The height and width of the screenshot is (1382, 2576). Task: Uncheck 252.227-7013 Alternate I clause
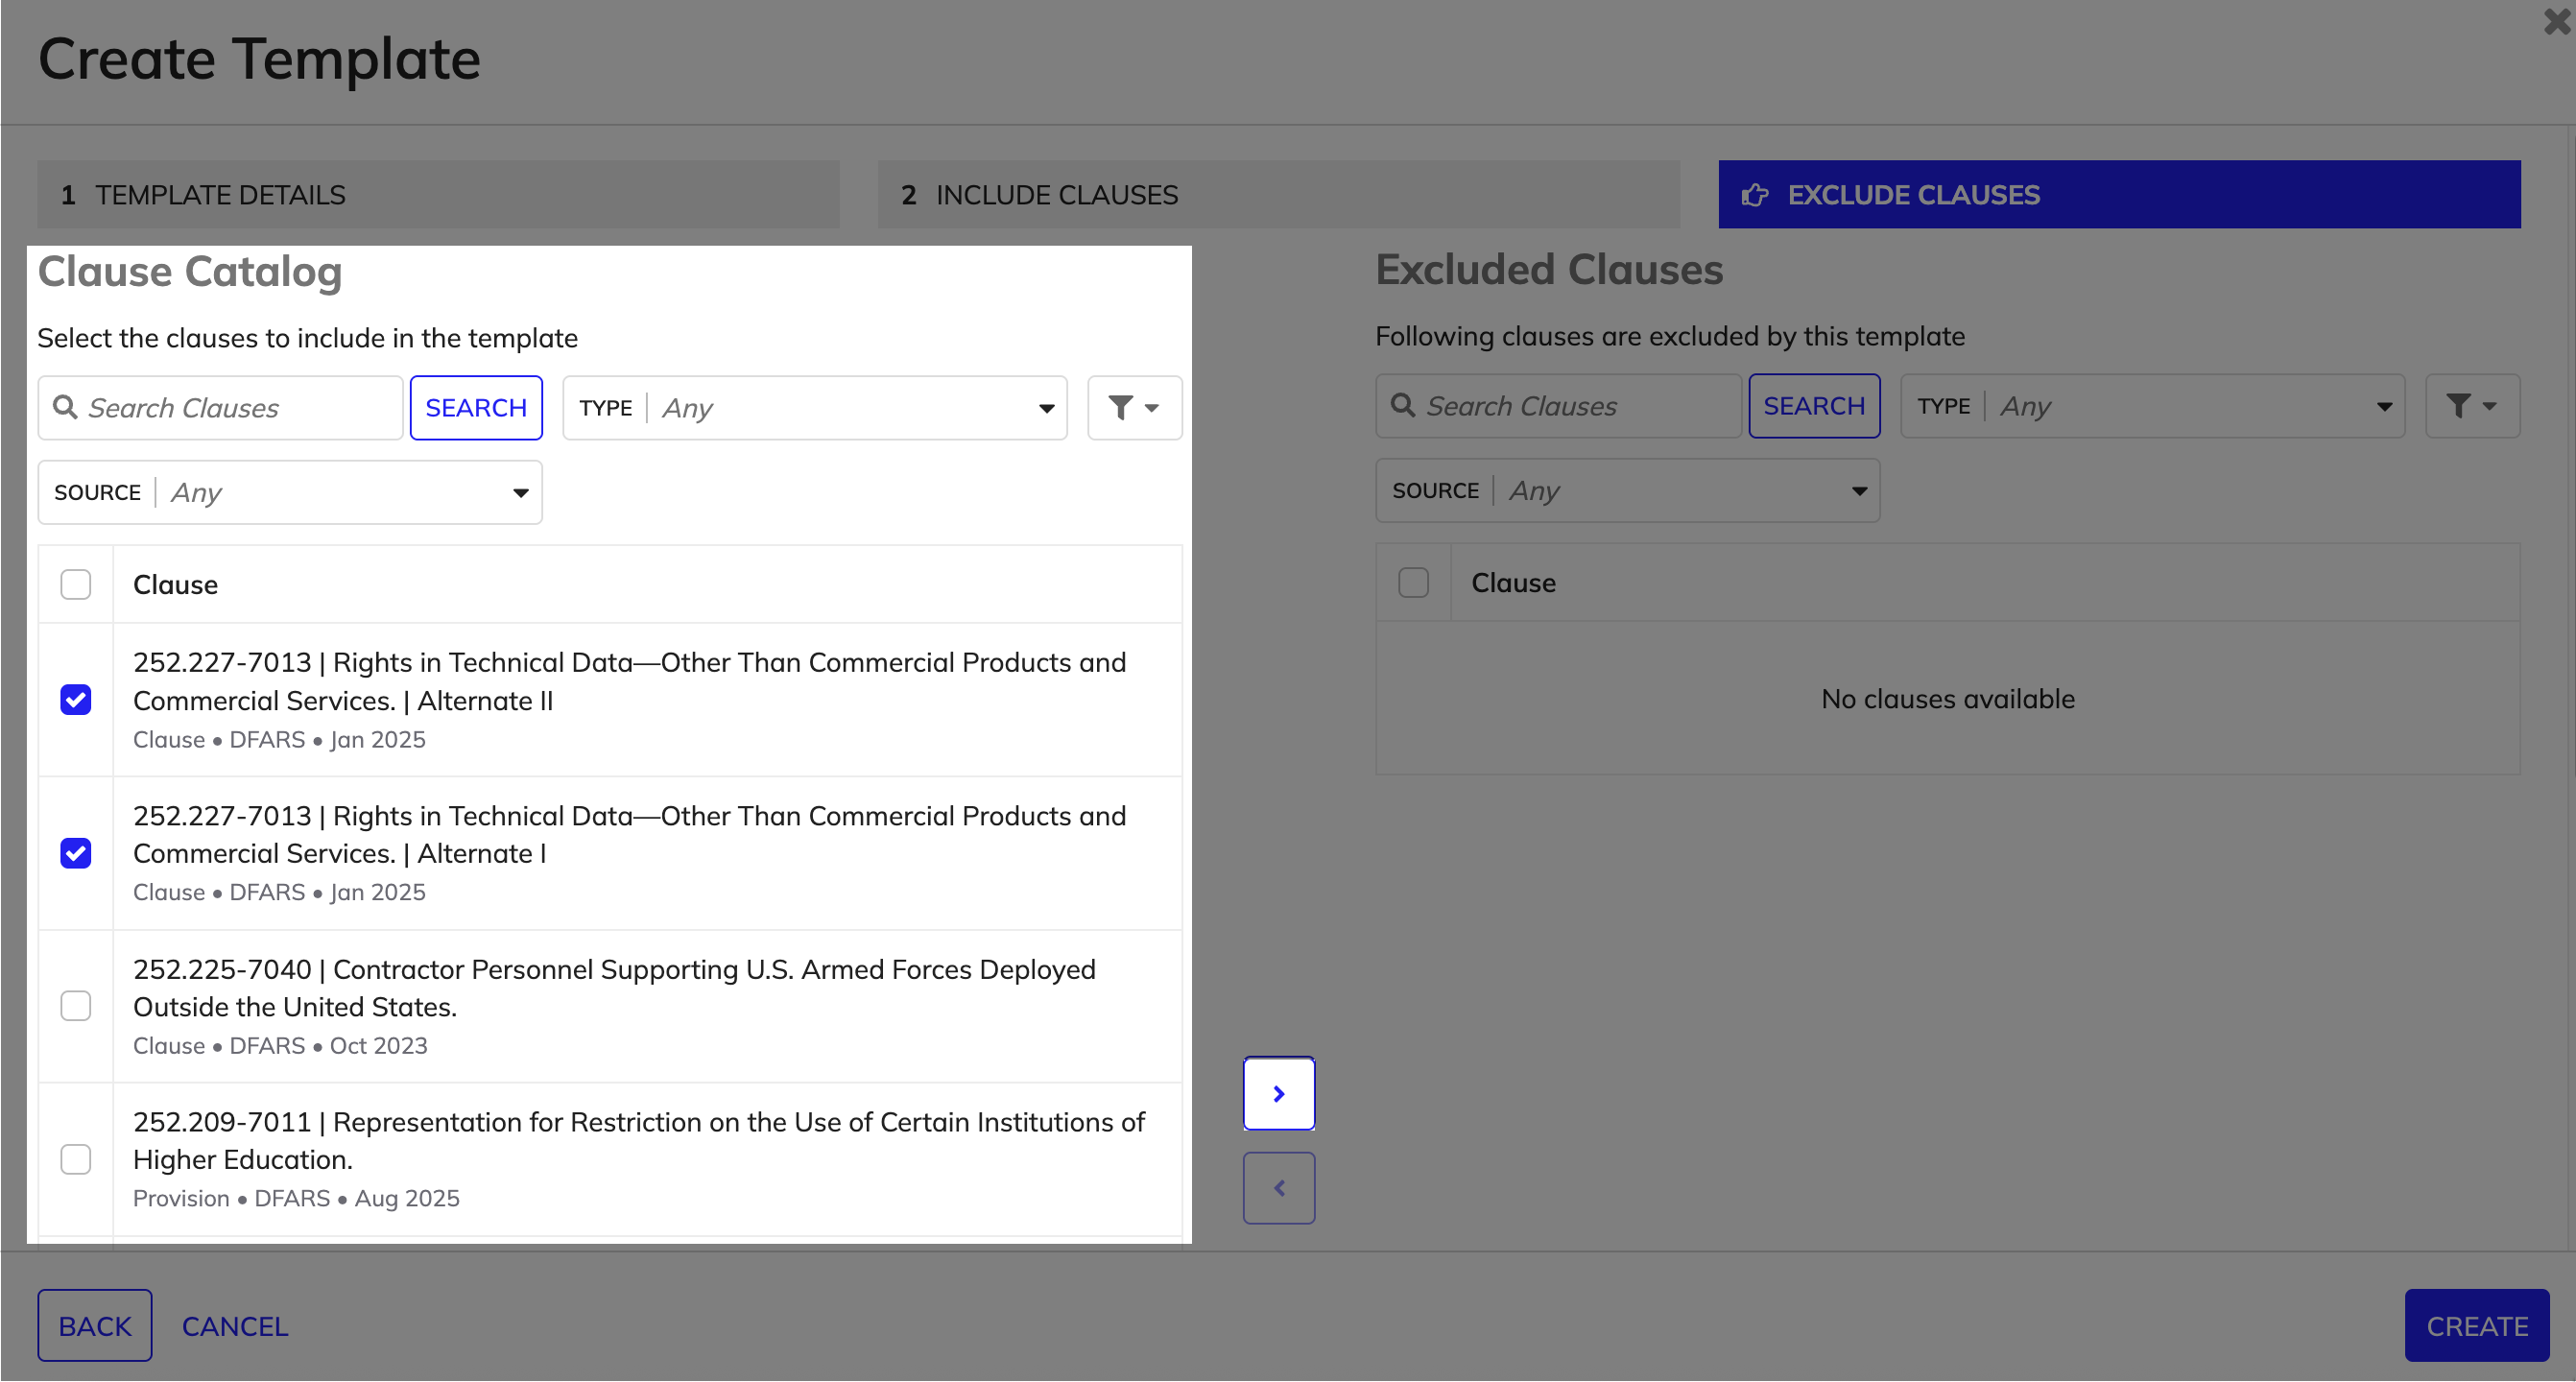(75, 852)
